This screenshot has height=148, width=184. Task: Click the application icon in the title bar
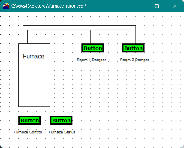(x=6, y=6)
